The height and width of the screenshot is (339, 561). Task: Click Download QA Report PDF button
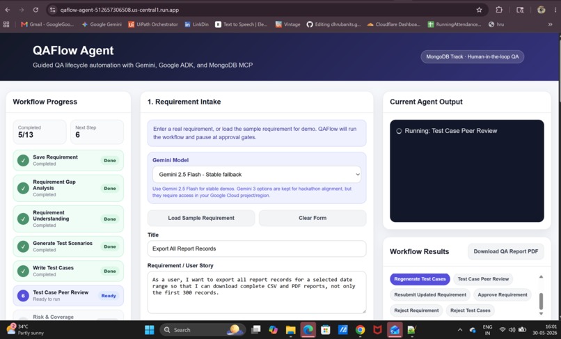pos(505,251)
